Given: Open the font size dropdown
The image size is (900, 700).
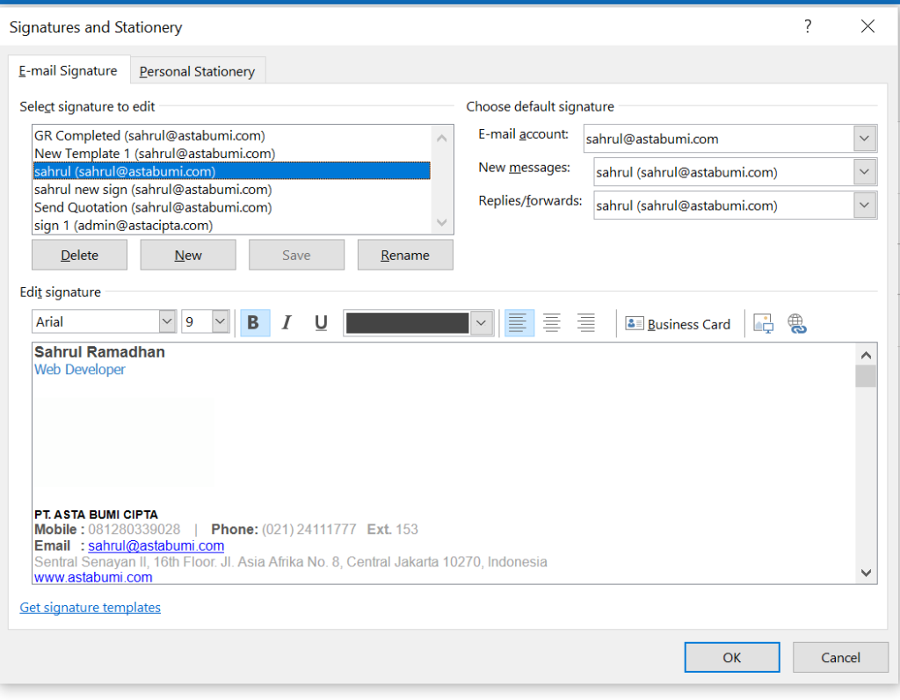Looking at the screenshot, I should coord(220,322).
